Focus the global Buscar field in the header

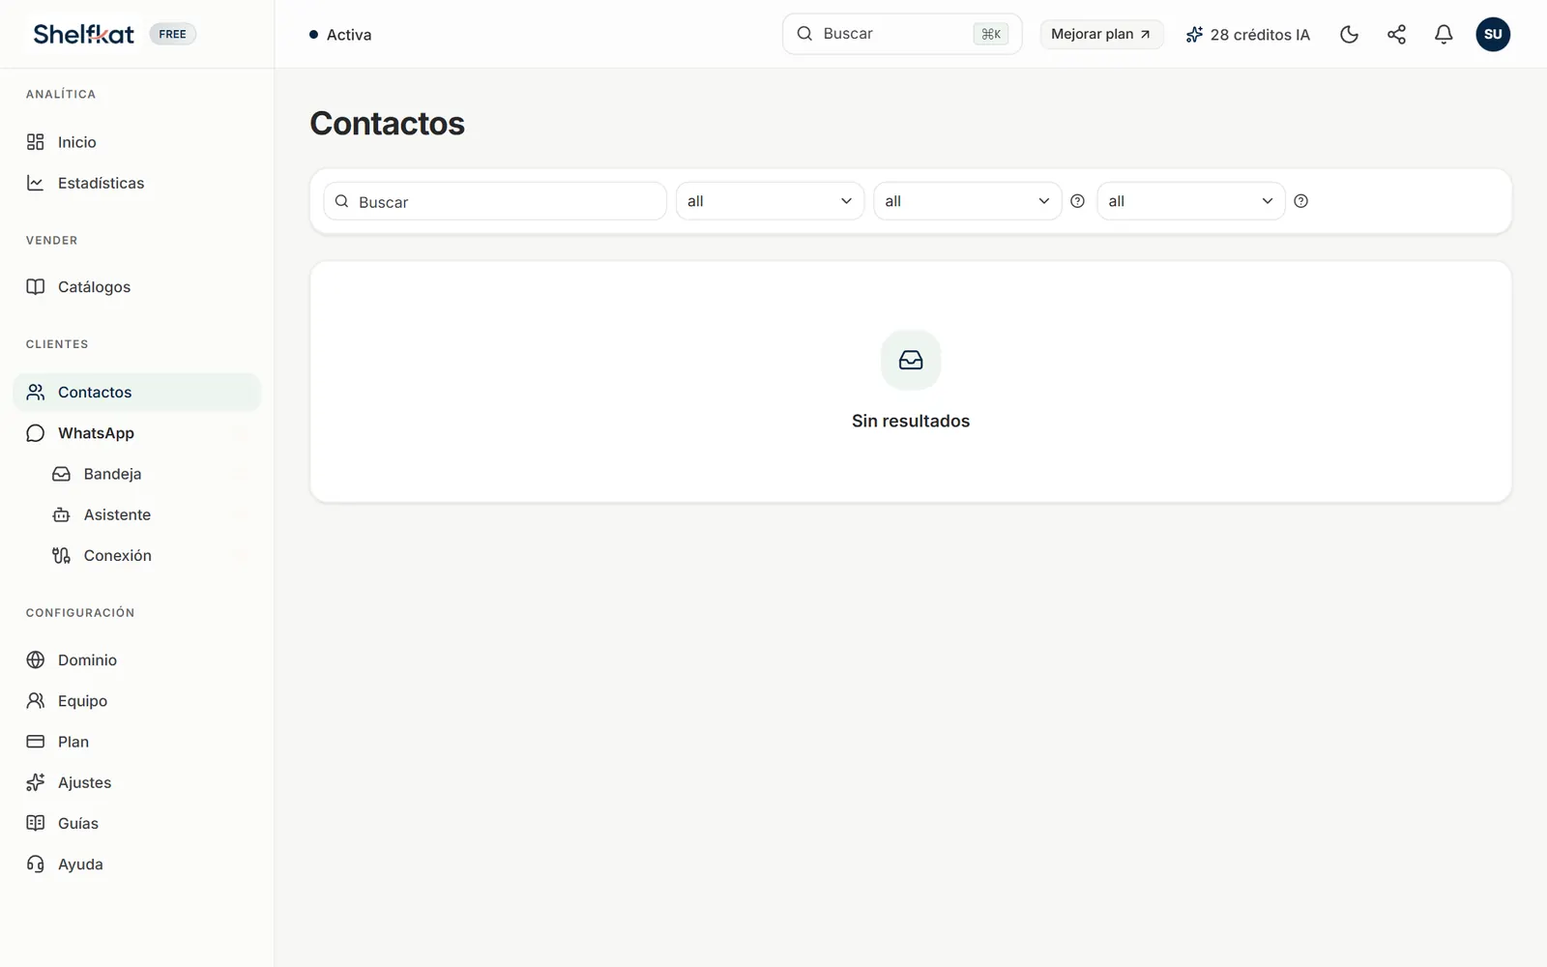tap(901, 34)
